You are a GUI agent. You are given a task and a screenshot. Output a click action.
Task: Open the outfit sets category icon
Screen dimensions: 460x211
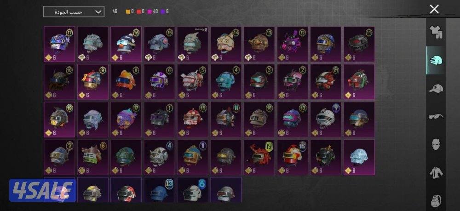[436, 32]
